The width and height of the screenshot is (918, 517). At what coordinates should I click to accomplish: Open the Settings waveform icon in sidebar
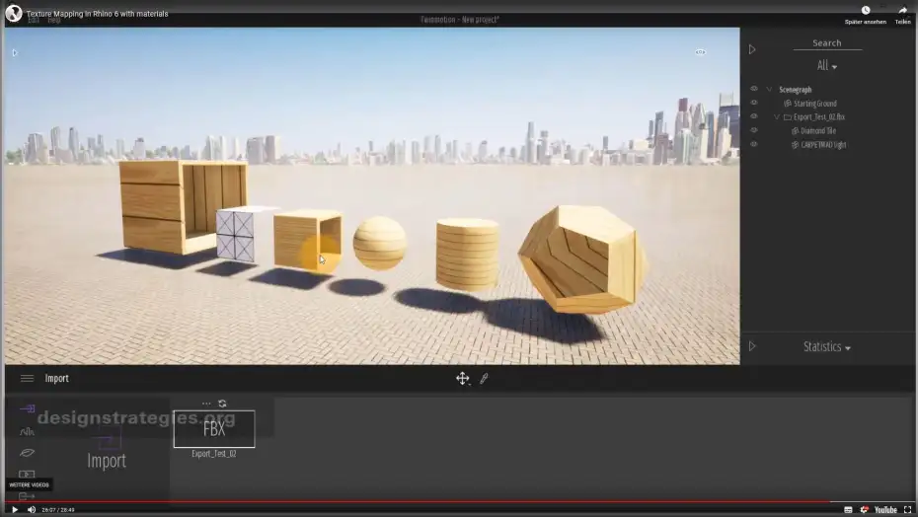(x=27, y=431)
